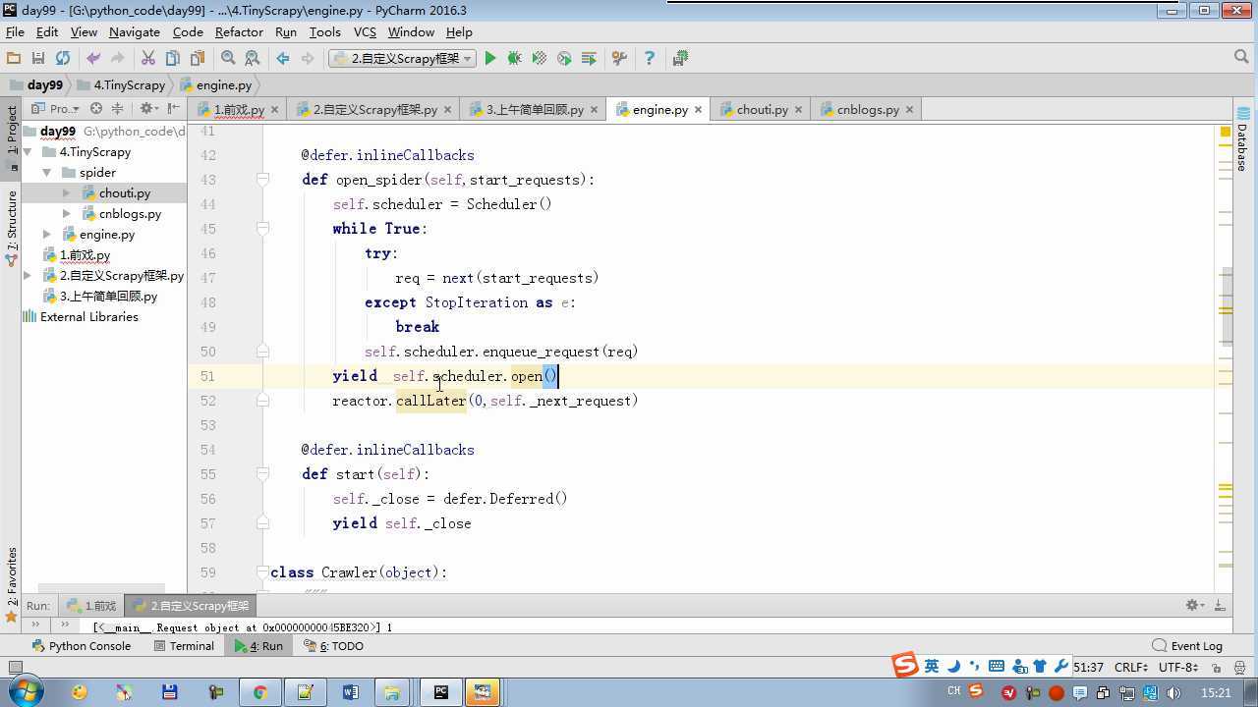1258x707 pixels.
Task: Navigate Back with the blue arrow
Action: 283,59
